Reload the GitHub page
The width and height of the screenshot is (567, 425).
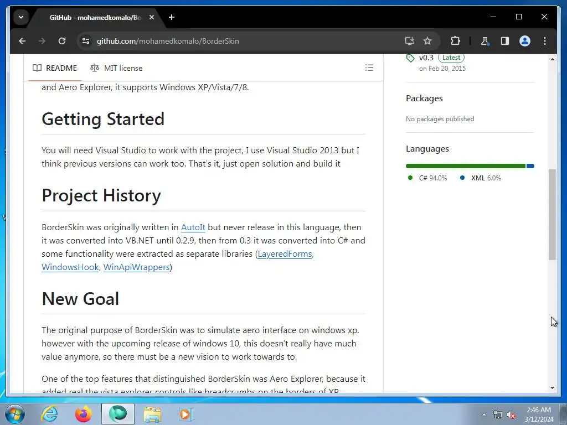click(x=62, y=41)
